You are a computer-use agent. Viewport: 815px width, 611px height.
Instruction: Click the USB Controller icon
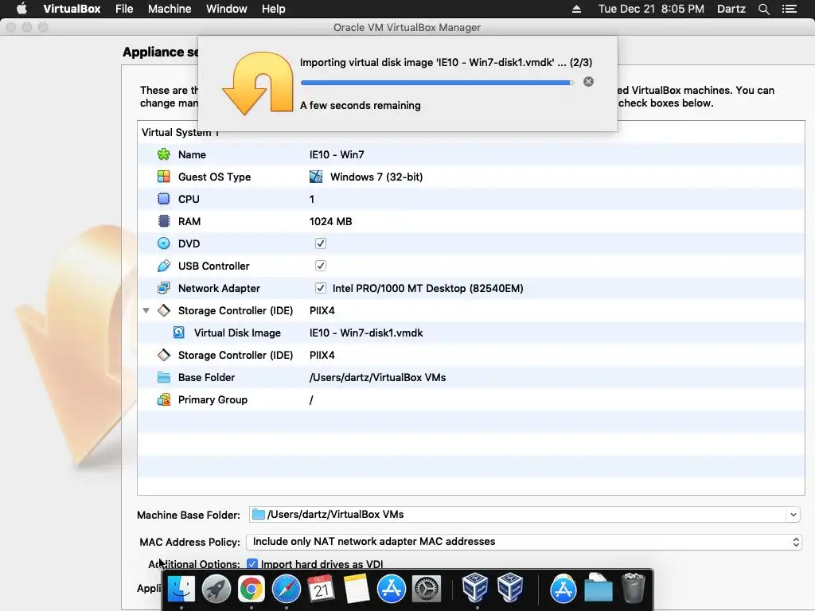pos(164,266)
